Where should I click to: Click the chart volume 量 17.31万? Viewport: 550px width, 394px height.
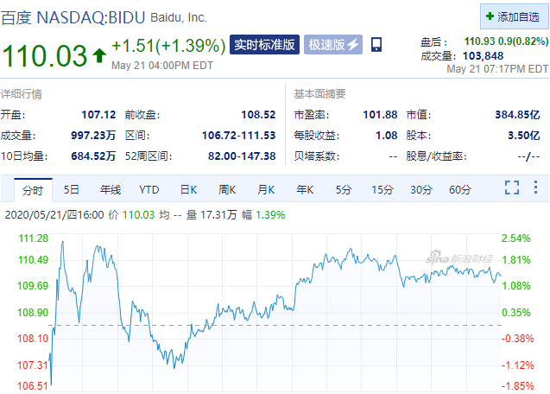pyautogui.click(x=212, y=214)
